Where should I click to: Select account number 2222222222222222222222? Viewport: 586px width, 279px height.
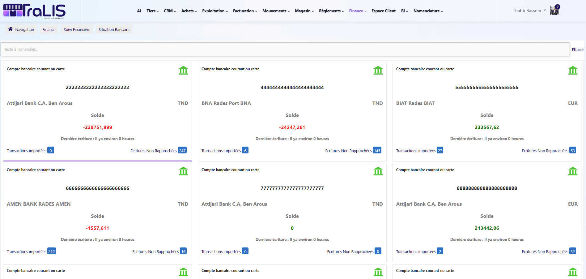pos(97,87)
